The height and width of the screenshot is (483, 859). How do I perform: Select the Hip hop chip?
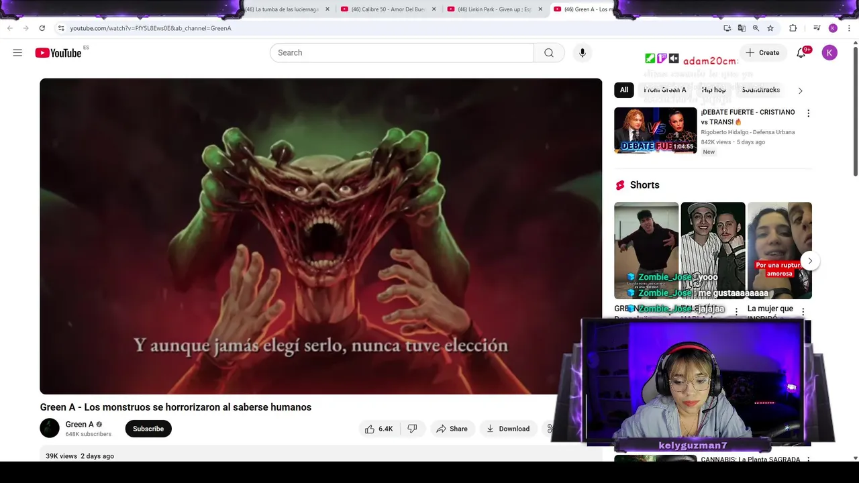coord(714,90)
